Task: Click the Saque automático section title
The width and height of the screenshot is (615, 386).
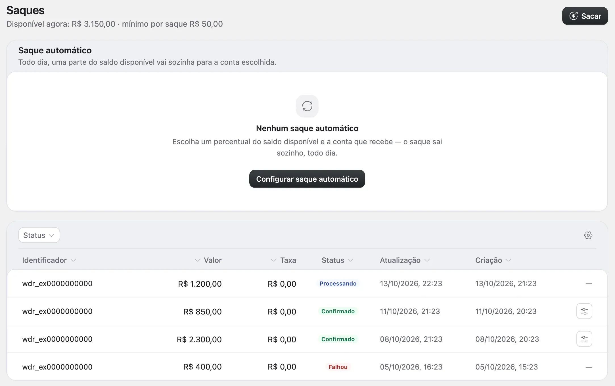Action: tap(55, 50)
